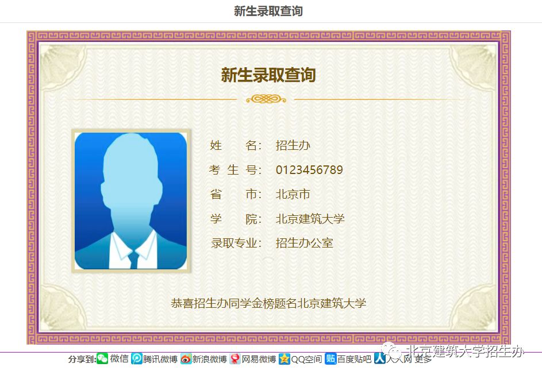Open the 腾讯微博 share link
The width and height of the screenshot is (542, 375).
(x=160, y=359)
